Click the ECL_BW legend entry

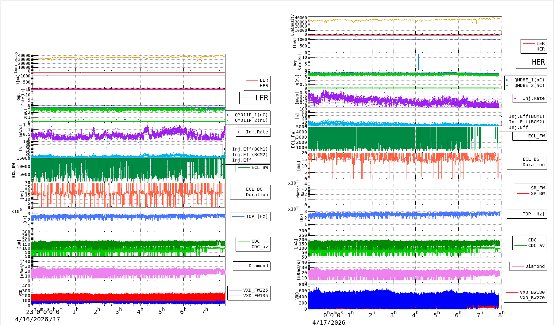click(x=259, y=167)
